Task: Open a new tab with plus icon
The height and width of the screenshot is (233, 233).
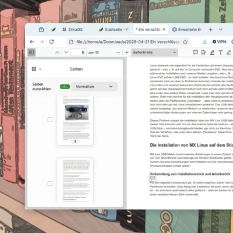Action: [211, 30]
